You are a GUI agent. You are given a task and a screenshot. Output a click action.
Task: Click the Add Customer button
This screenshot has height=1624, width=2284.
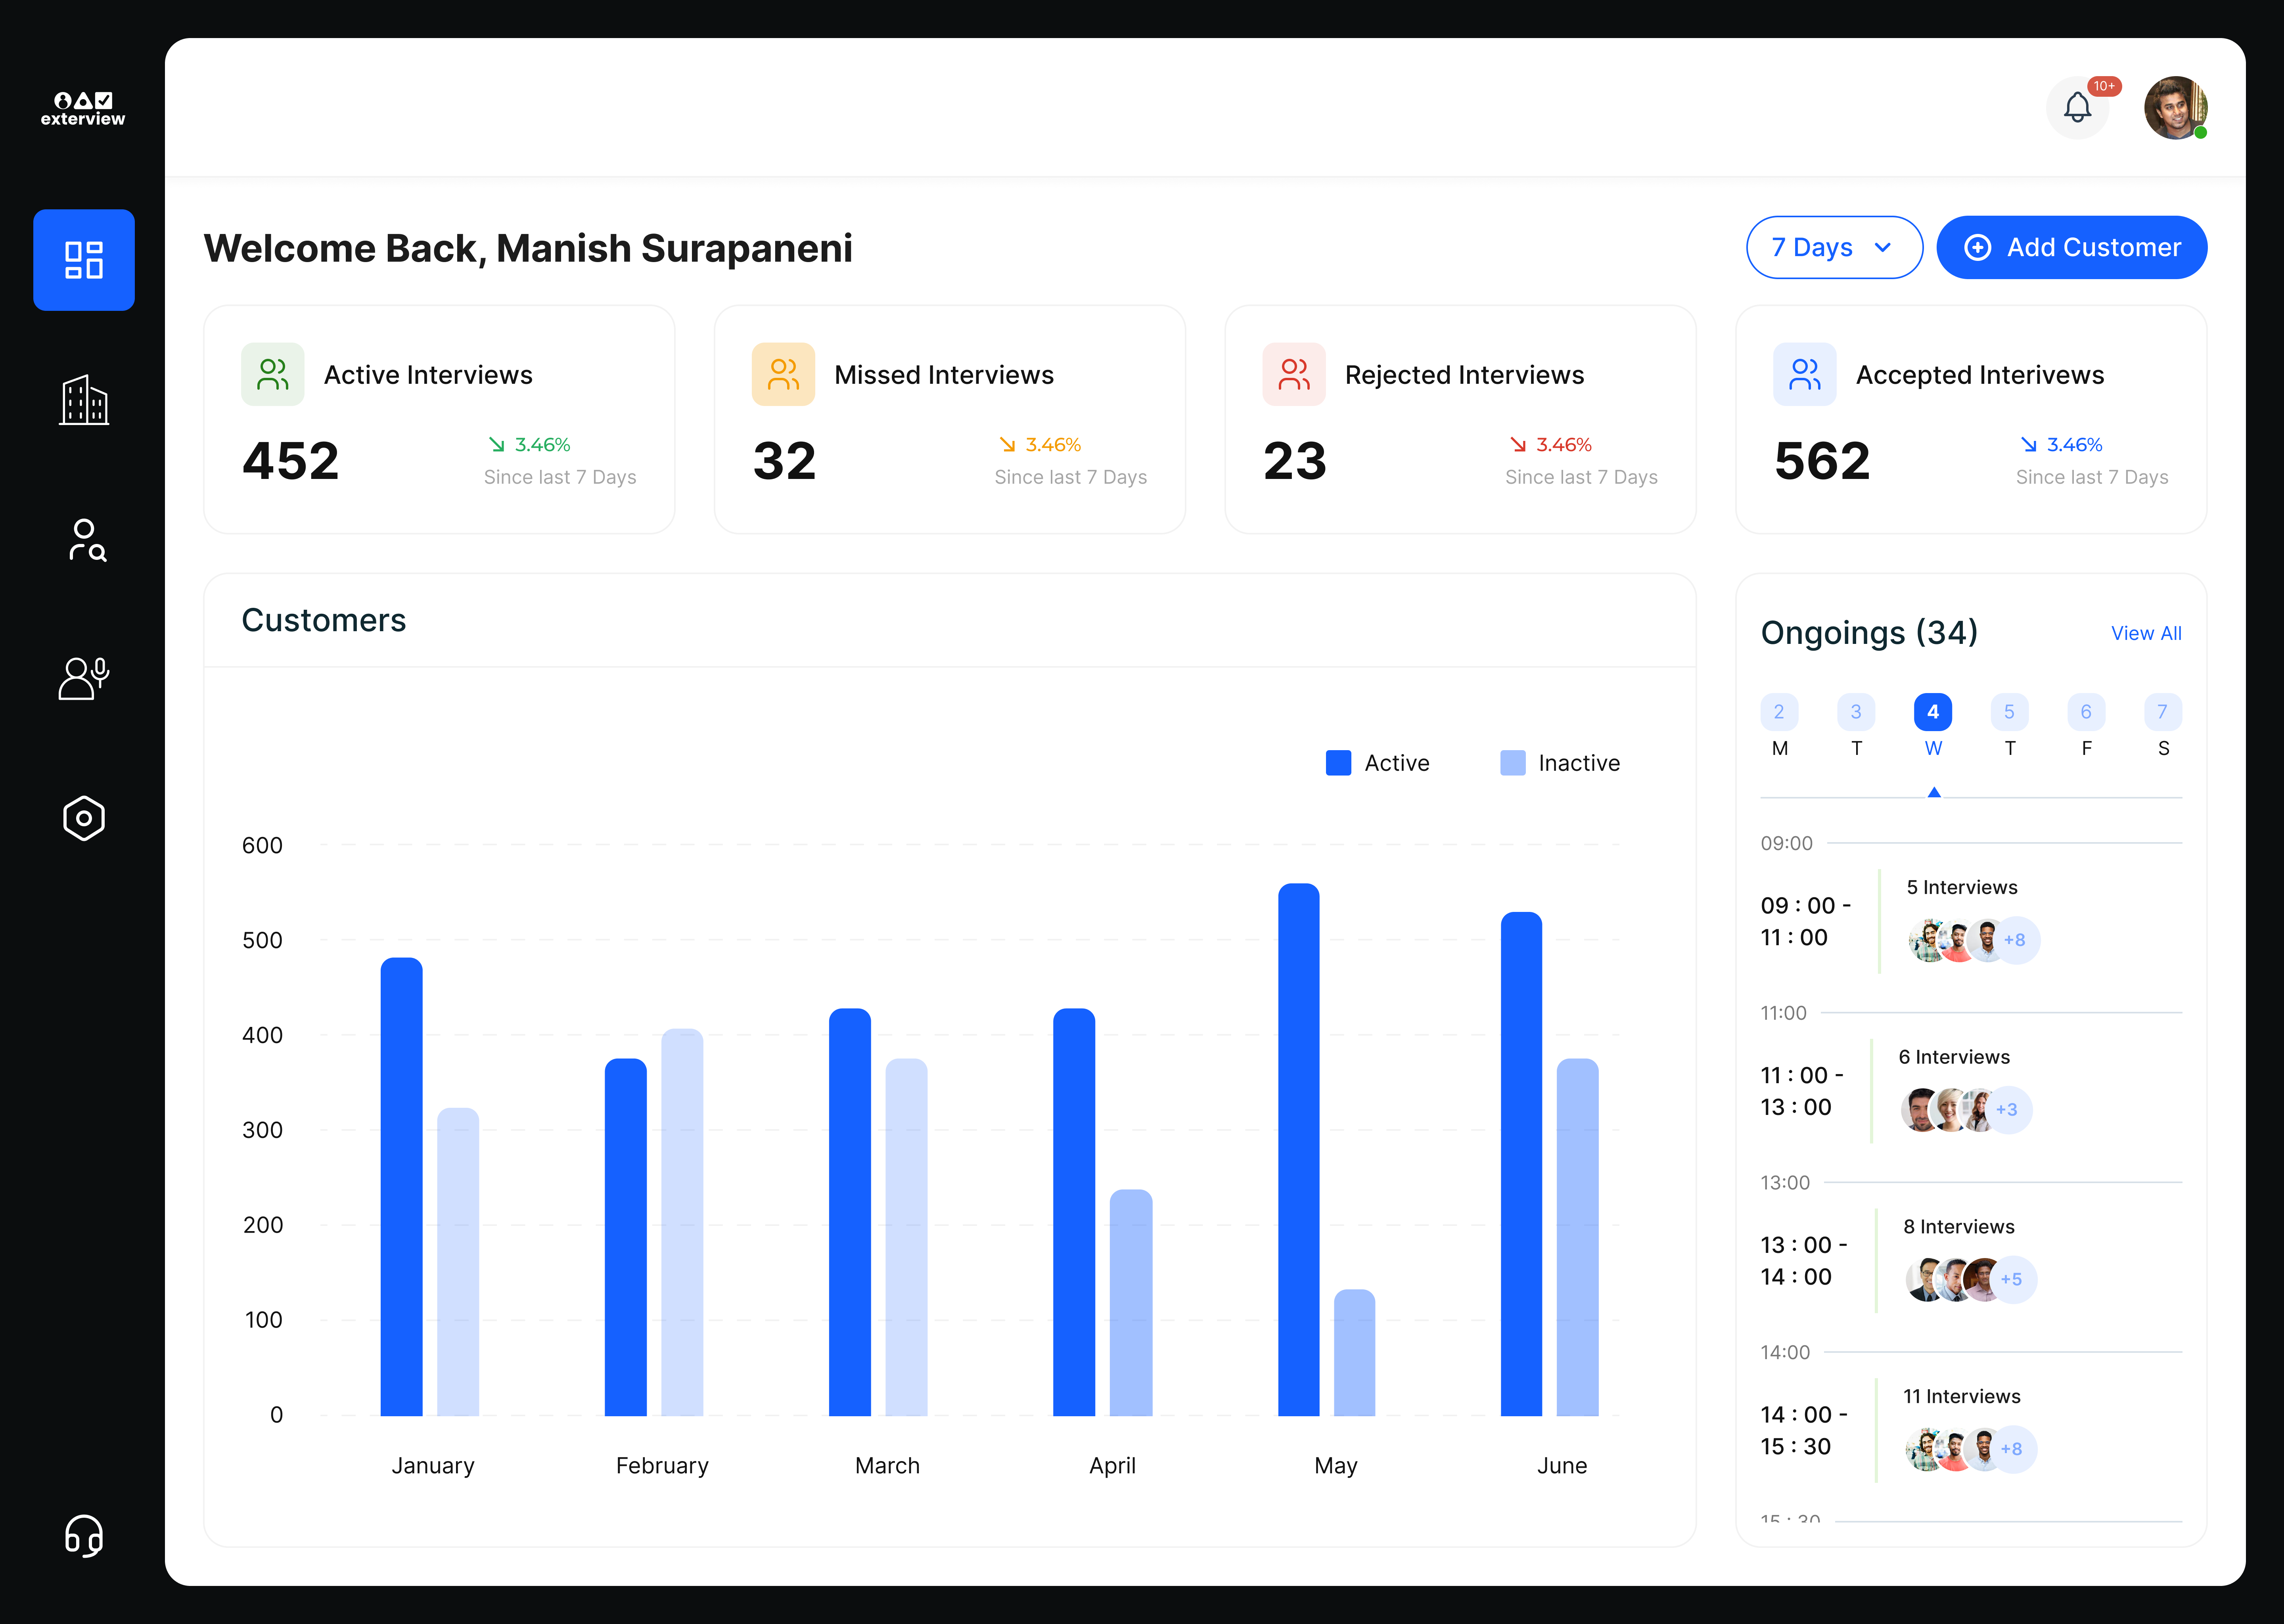[x=2072, y=247]
